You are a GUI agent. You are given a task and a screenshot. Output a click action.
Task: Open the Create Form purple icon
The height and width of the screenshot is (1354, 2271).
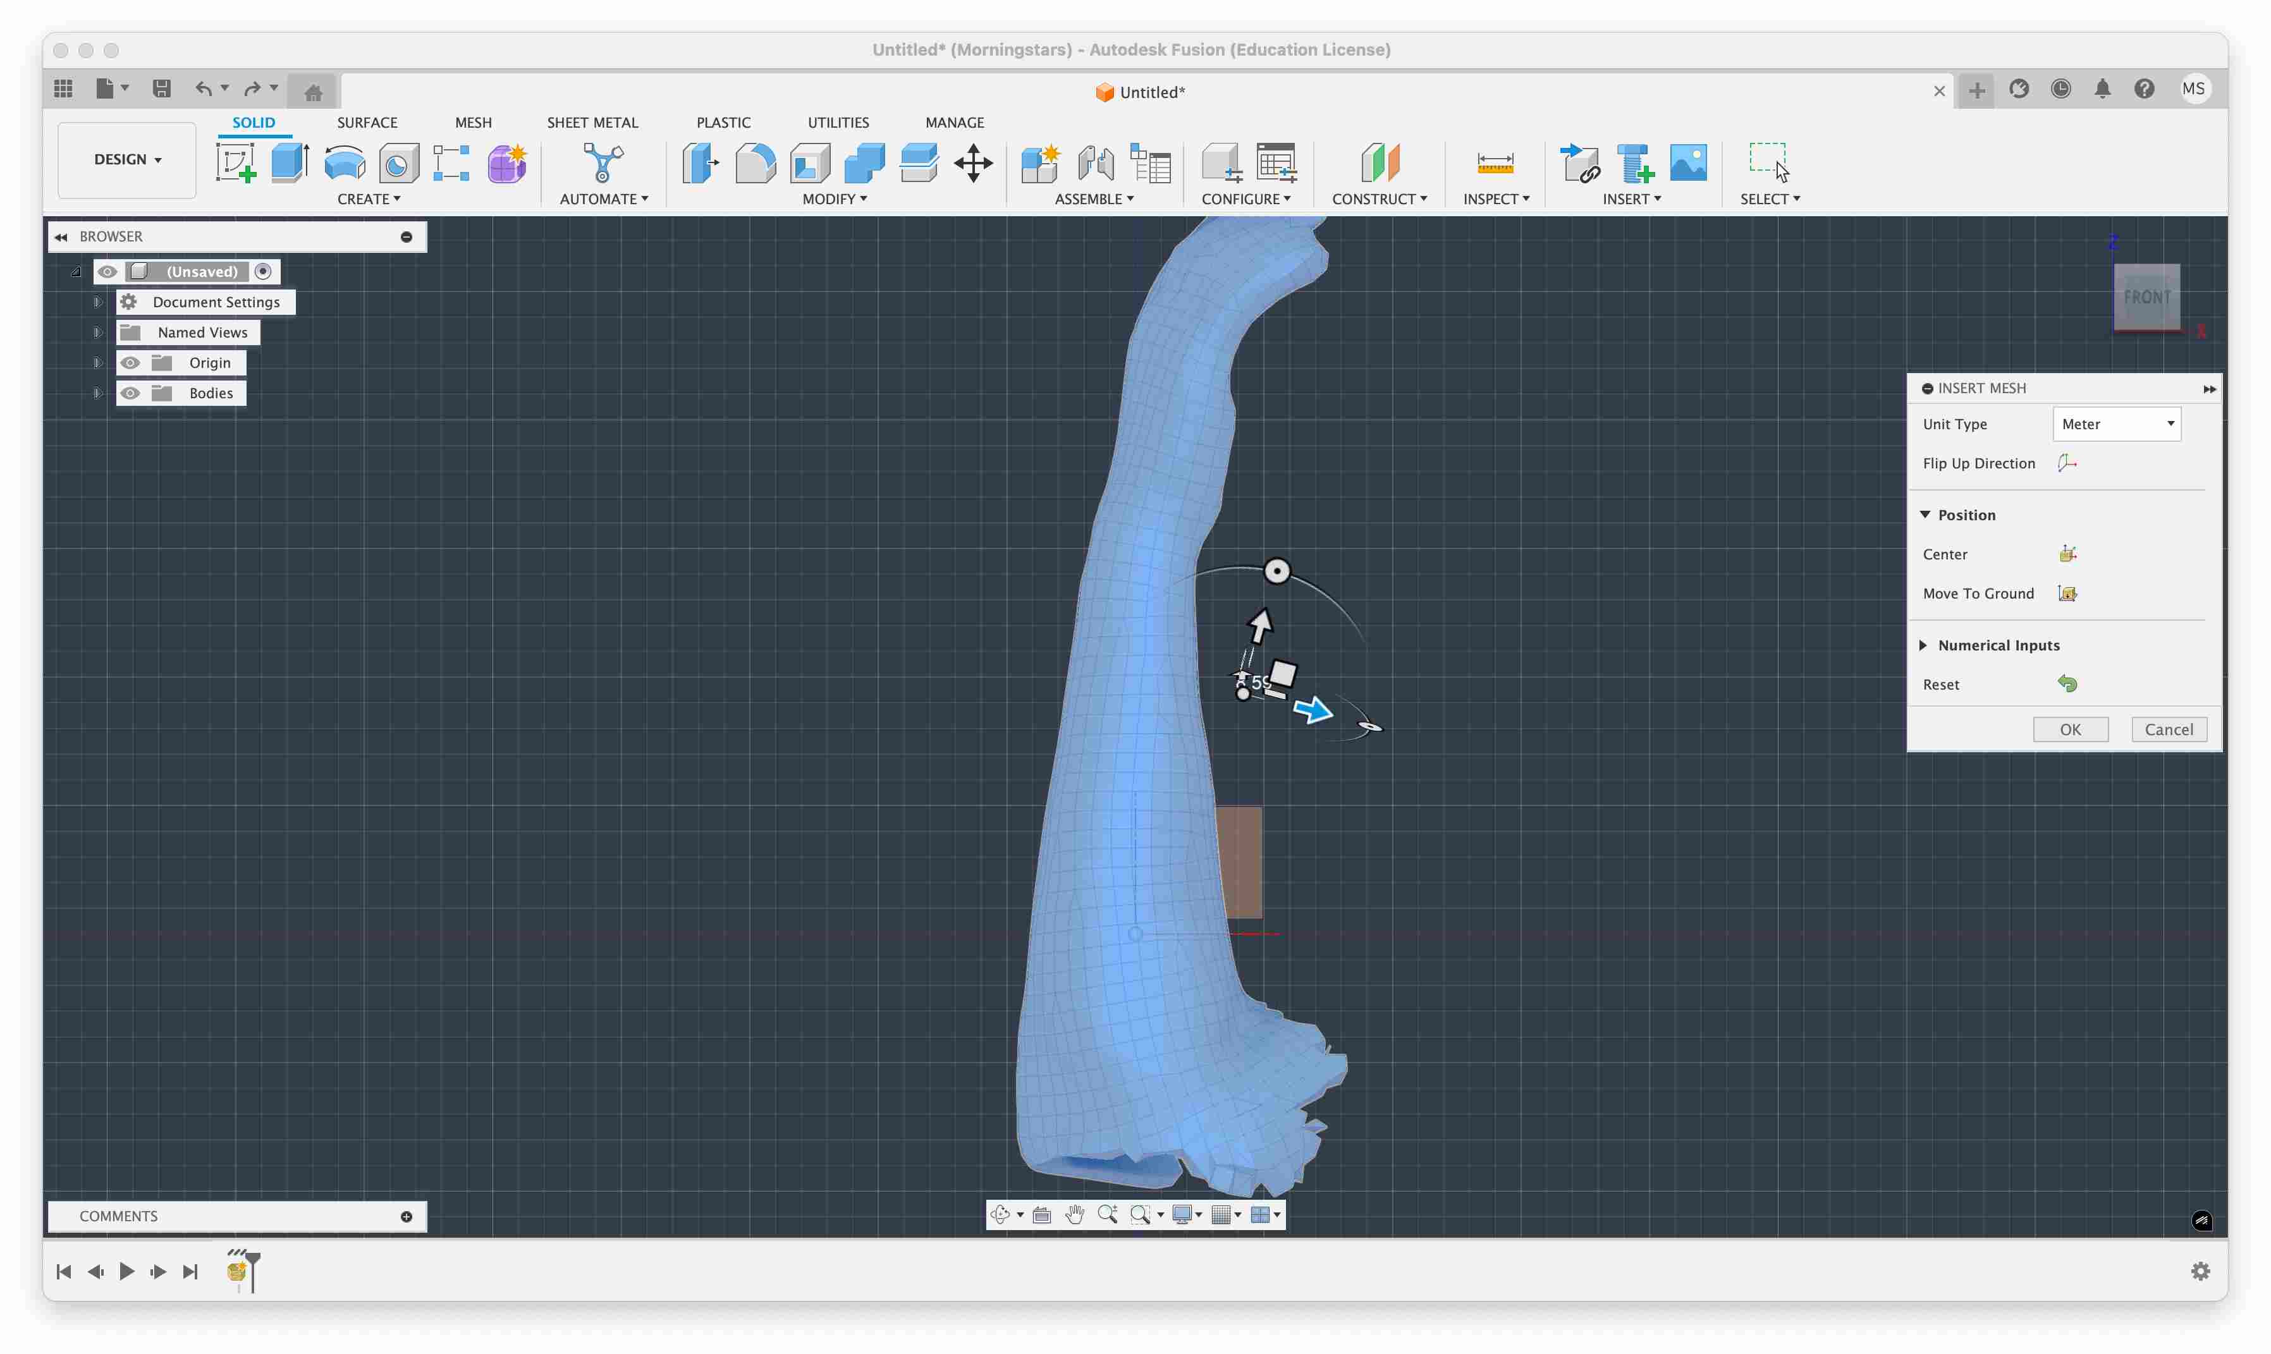tap(506, 163)
